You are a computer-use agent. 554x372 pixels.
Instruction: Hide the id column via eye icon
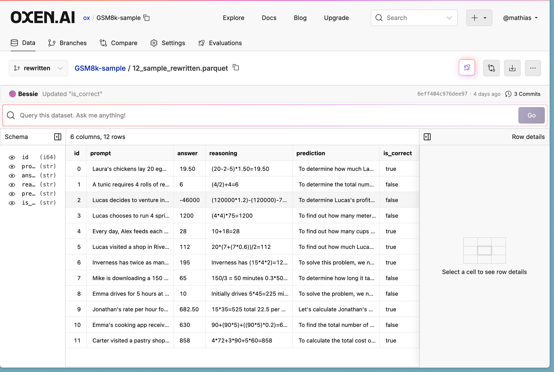pos(12,157)
